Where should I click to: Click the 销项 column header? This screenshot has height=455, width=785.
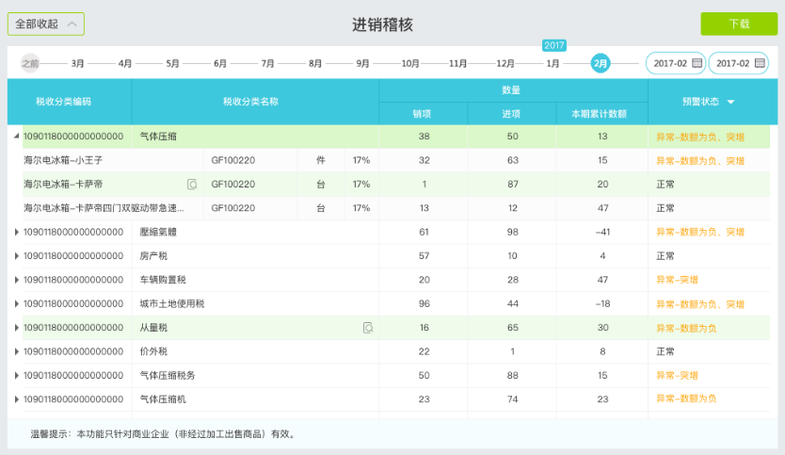click(x=423, y=113)
